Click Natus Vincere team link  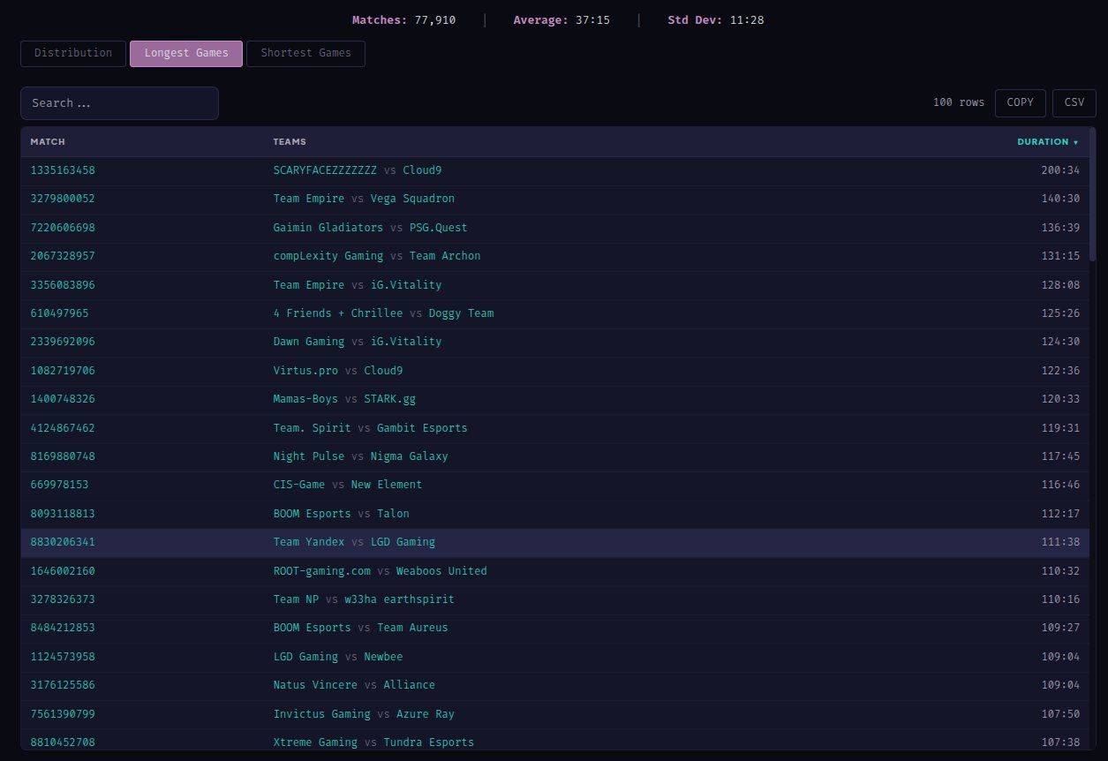click(315, 685)
